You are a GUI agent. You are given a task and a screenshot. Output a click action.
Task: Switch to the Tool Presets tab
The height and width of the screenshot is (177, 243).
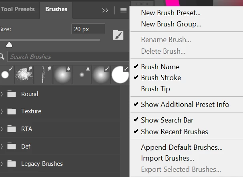click(x=18, y=9)
